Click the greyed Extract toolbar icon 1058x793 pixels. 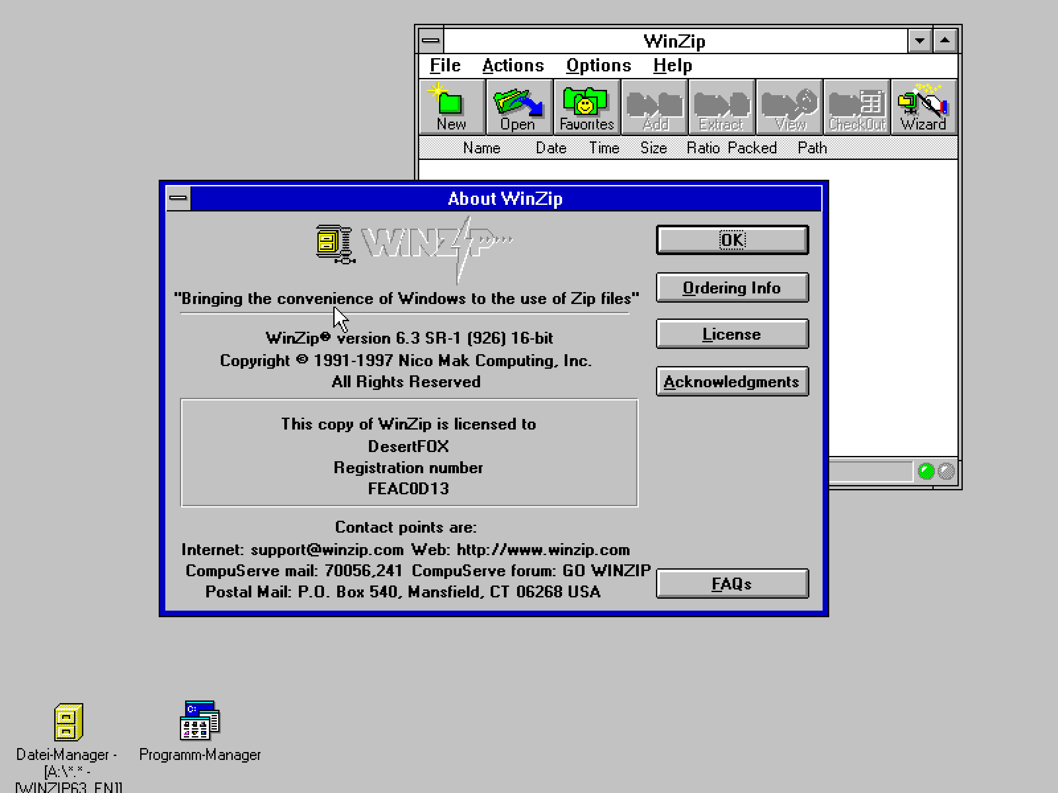click(721, 107)
